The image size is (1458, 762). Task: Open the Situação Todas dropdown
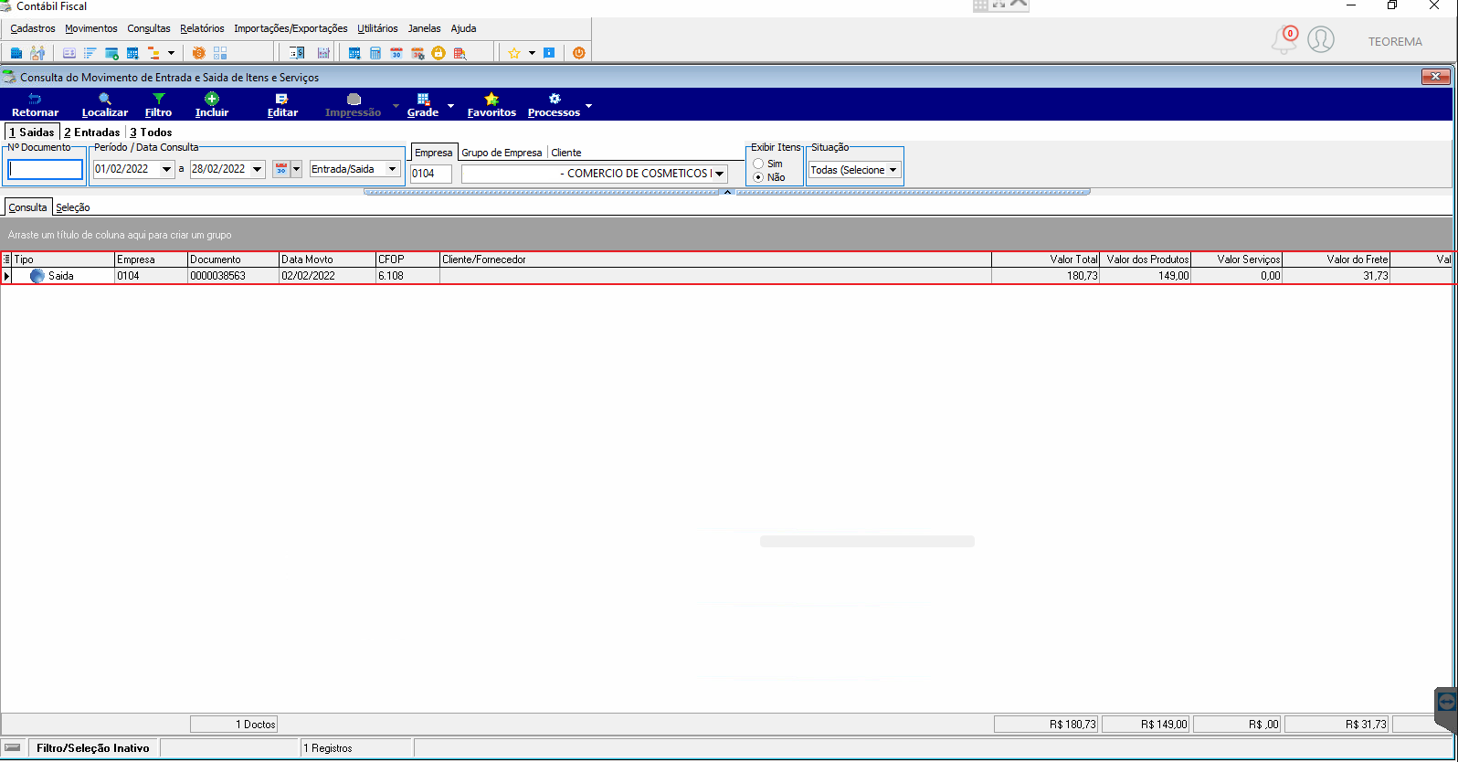[x=893, y=170]
